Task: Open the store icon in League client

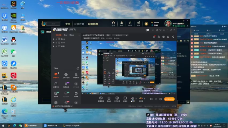Action: (x=138, y=24)
